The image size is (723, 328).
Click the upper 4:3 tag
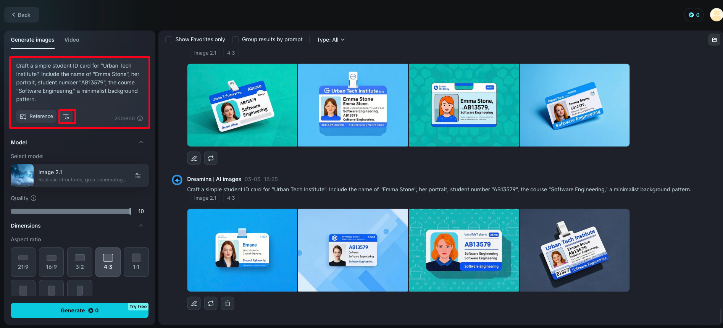click(231, 53)
